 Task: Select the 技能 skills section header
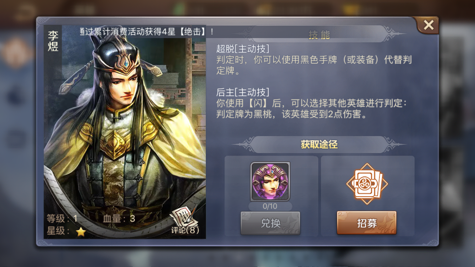tap(319, 35)
